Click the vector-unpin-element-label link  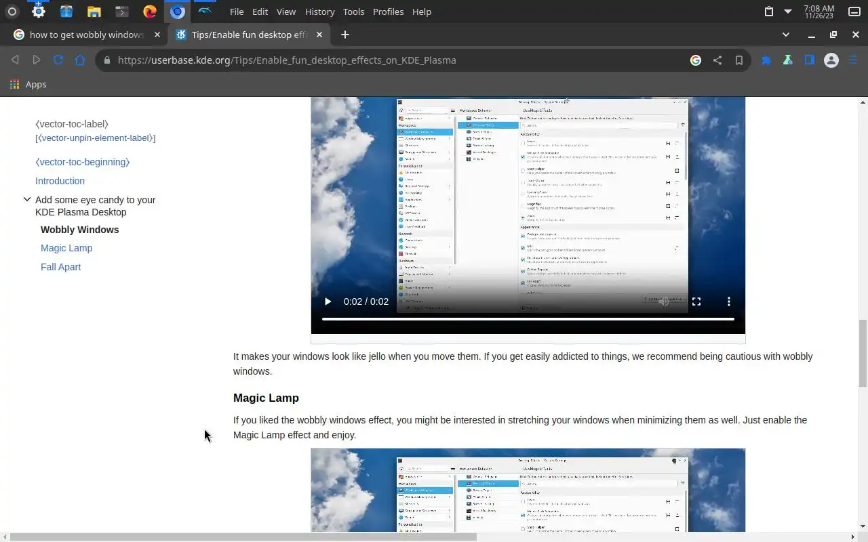click(95, 138)
